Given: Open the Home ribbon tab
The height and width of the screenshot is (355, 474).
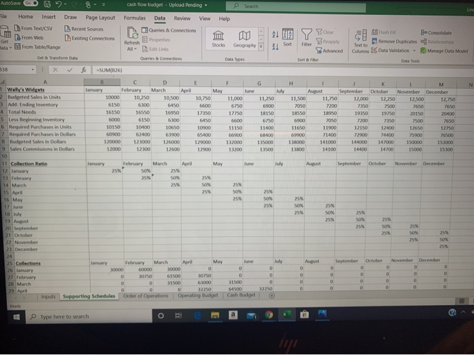Looking at the screenshot, I should click(x=26, y=17).
